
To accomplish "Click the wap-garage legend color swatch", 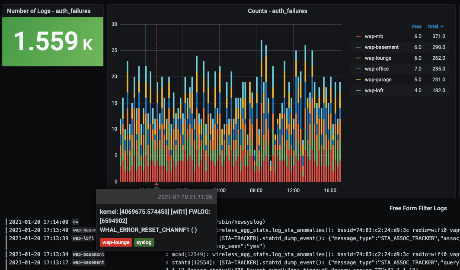I will click(358, 79).
